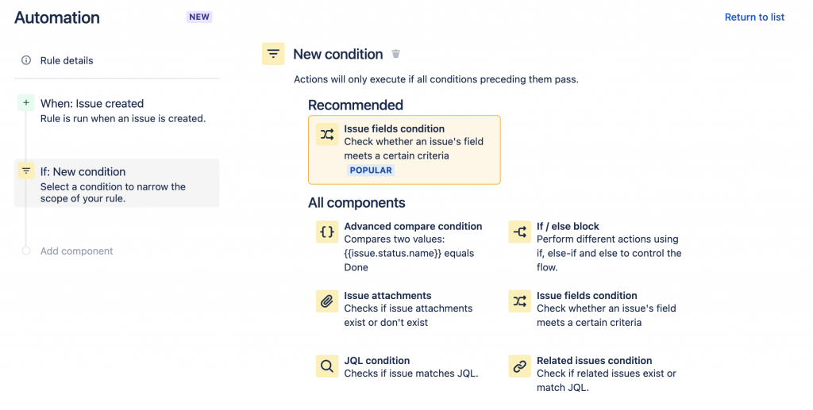Click the NEW badge next to Automation
The width and height of the screenshot is (813, 410).
pyautogui.click(x=199, y=17)
